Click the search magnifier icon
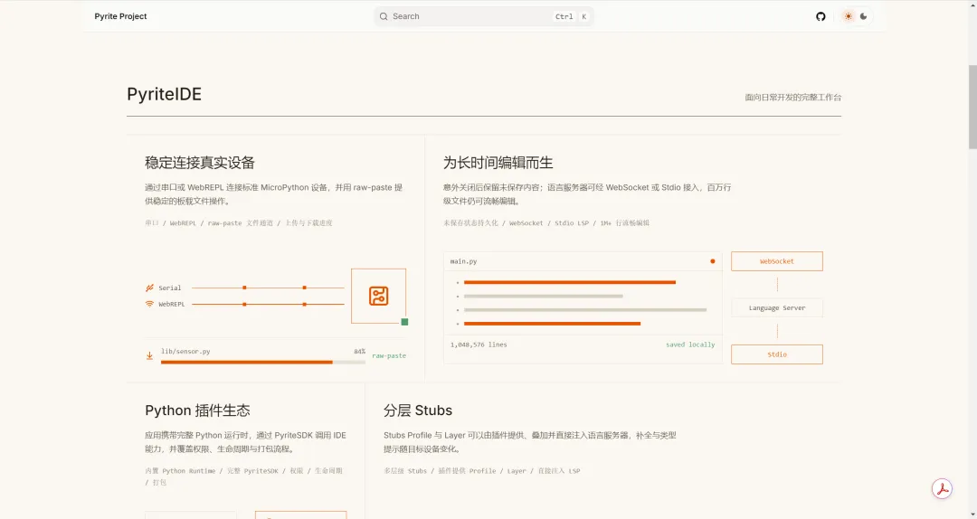 click(x=384, y=16)
